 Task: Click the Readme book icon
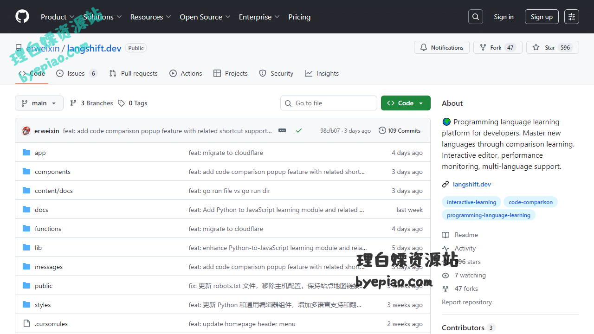[x=445, y=235]
